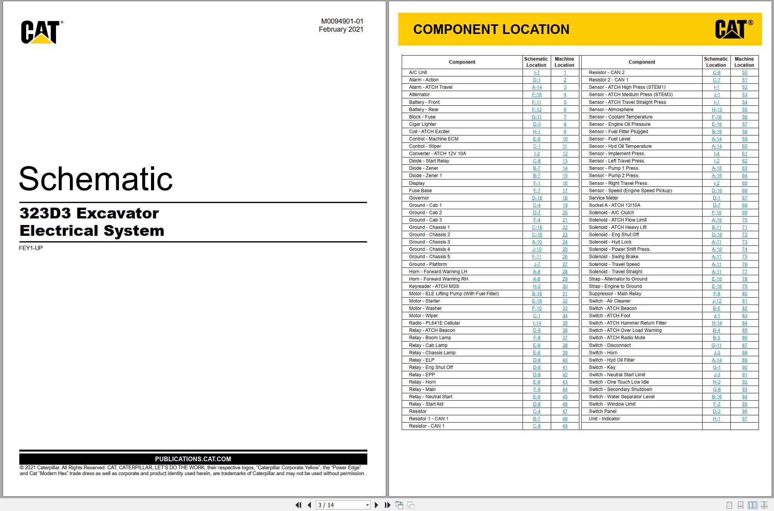Open schematic link B-11 for Solenoid - ATCH Heavy Lift
Image resolution: width=774 pixels, height=511 pixels.
pos(716,227)
